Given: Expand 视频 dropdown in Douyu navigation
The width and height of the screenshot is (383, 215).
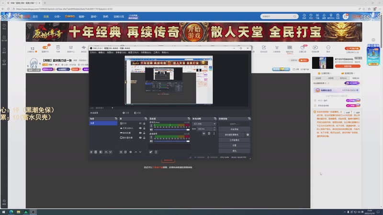Looking at the screenshot, I should 82,17.
